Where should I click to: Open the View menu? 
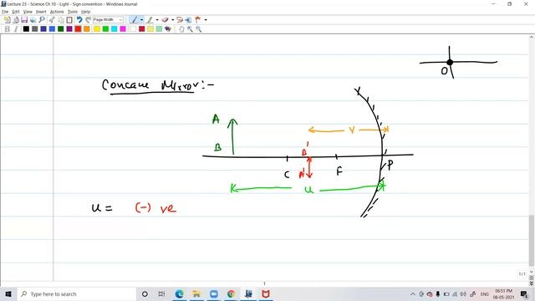click(x=28, y=12)
